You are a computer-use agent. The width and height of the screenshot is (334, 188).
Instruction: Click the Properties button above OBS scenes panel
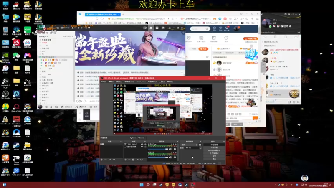pyautogui.click(x=133, y=138)
